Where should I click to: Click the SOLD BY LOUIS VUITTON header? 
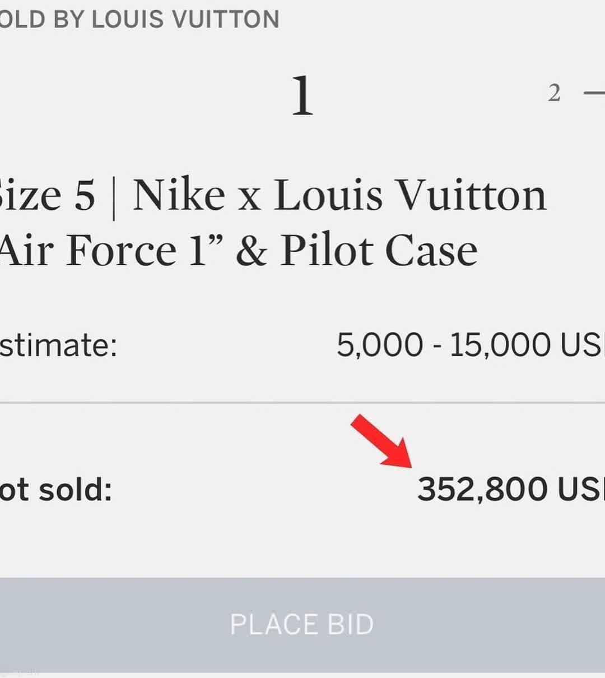[139, 20]
